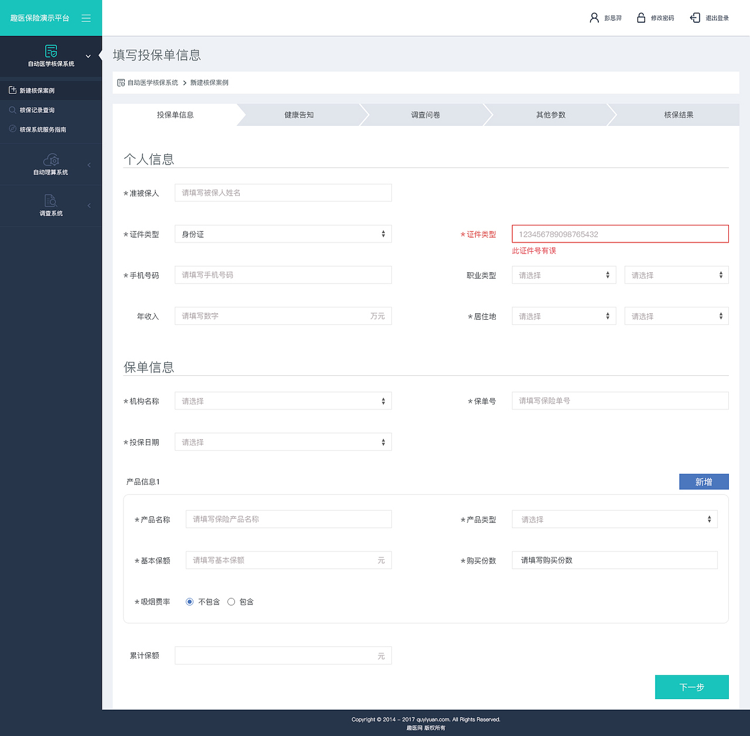
Task: Toggle the hamburger sidebar menu icon
Action: pos(86,18)
